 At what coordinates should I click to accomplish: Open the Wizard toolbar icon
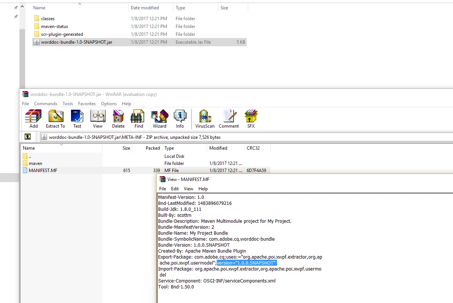pyautogui.click(x=160, y=116)
